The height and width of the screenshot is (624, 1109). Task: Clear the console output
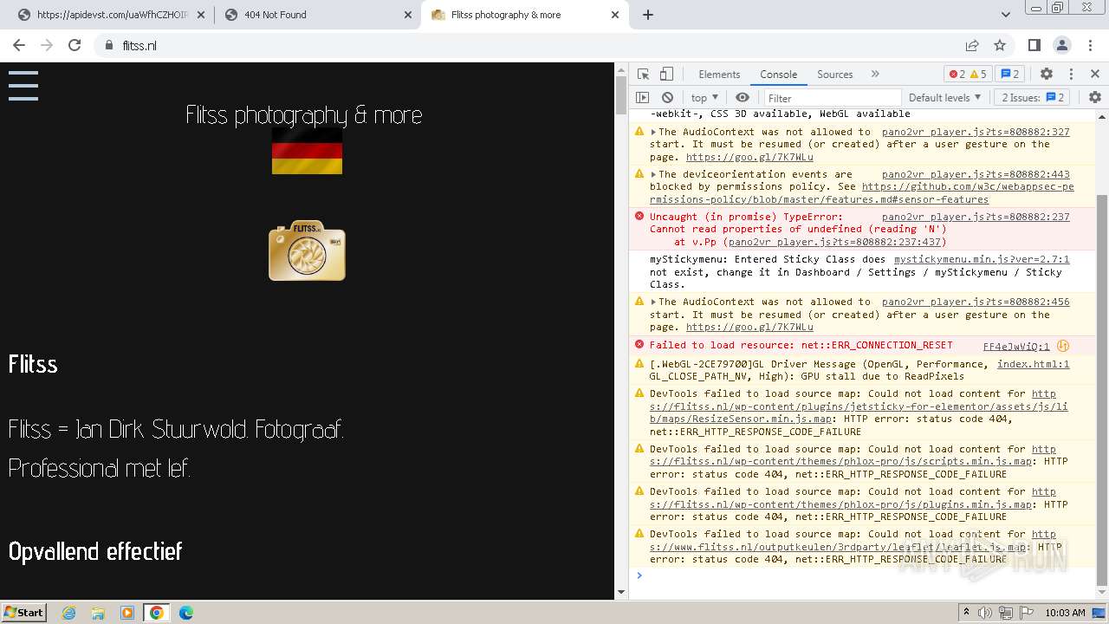pos(667,98)
